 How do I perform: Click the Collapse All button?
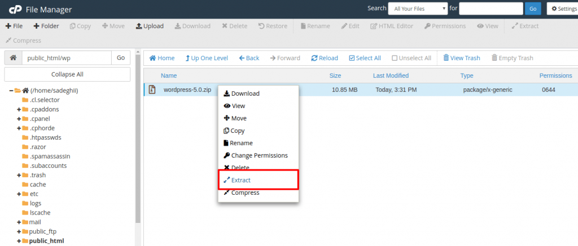tap(67, 74)
